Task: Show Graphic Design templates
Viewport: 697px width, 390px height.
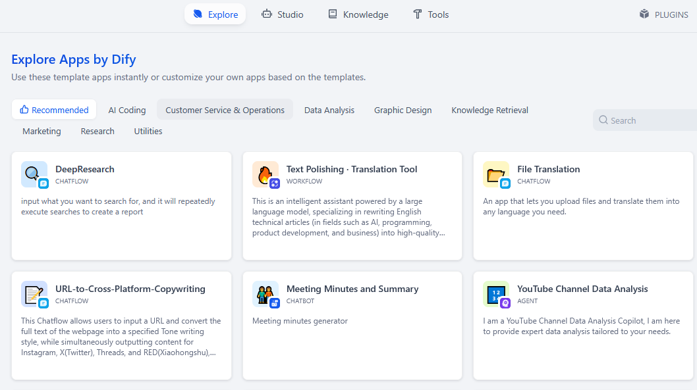Action: coord(403,110)
